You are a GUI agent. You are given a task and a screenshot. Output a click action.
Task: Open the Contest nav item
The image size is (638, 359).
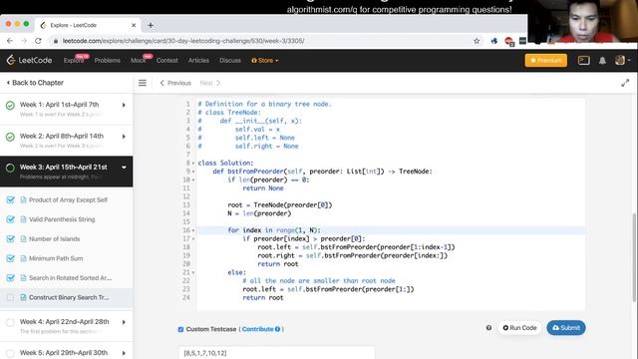(x=166, y=60)
